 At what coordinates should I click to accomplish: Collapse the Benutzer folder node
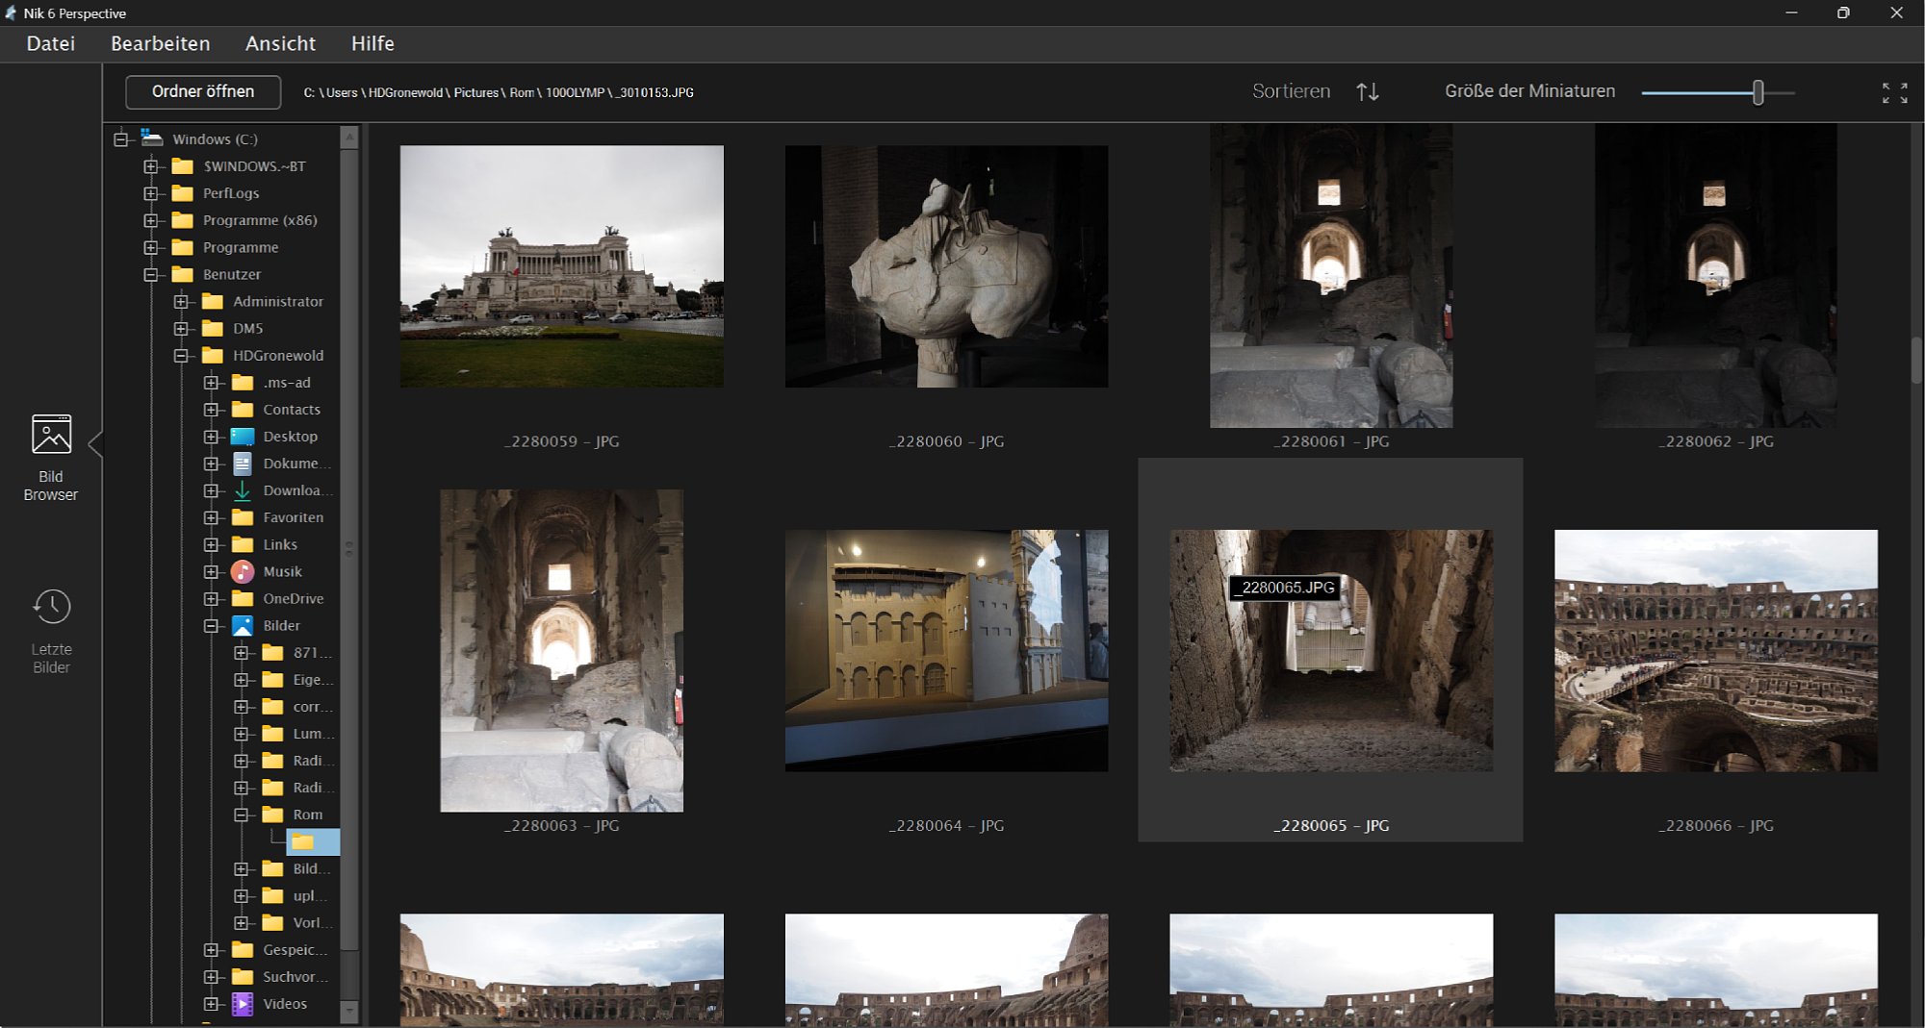150,274
